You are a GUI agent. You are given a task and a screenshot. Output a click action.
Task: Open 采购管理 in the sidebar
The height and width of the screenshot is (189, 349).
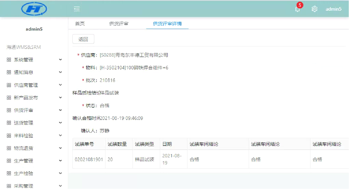click(24, 186)
